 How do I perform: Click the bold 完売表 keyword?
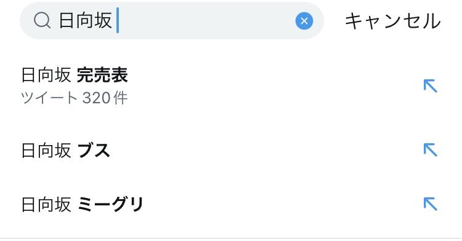pos(102,75)
